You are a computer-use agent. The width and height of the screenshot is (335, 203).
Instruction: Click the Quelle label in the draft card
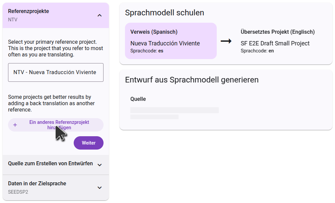point(138,99)
